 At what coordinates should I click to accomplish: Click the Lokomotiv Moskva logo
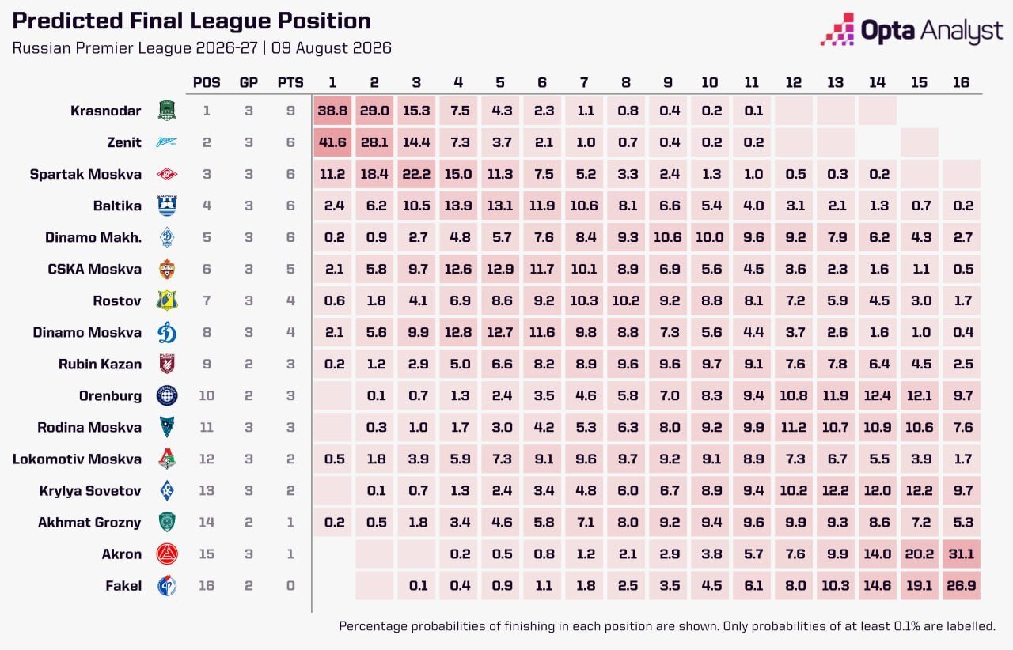click(x=167, y=459)
